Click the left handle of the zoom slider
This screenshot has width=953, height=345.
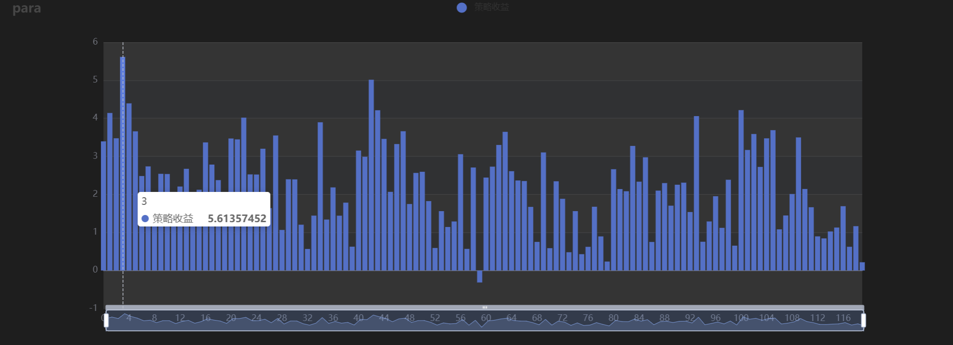[106, 320]
